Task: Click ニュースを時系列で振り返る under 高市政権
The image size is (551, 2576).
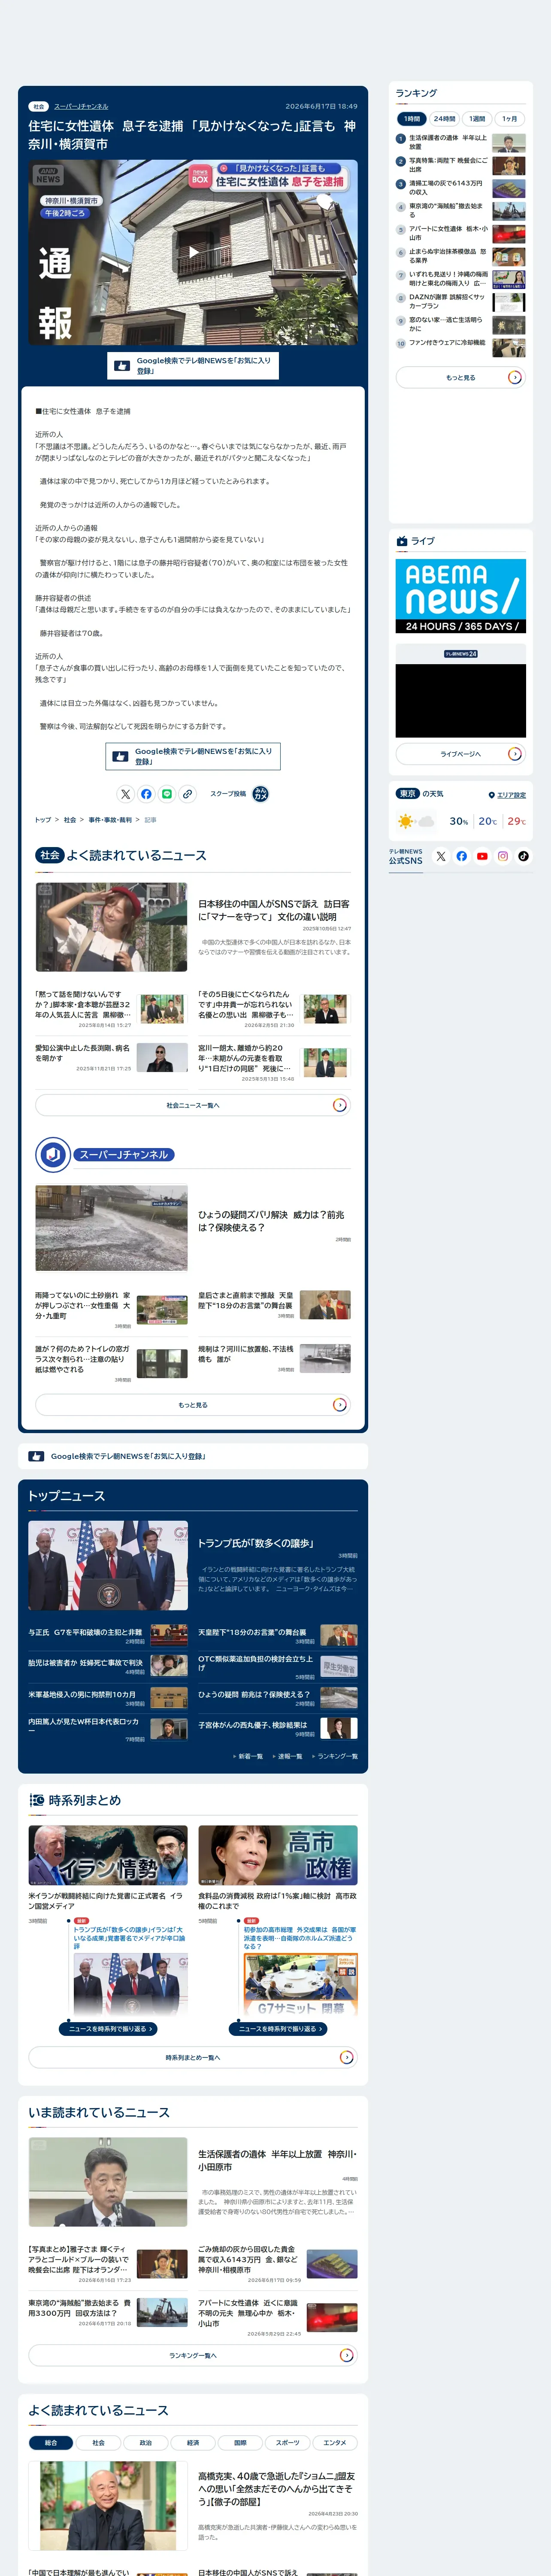Action: point(278,2029)
